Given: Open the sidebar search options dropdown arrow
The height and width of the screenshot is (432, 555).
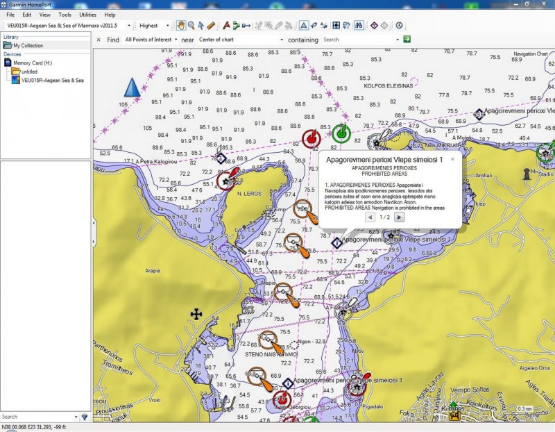Looking at the screenshot, I should [76, 417].
